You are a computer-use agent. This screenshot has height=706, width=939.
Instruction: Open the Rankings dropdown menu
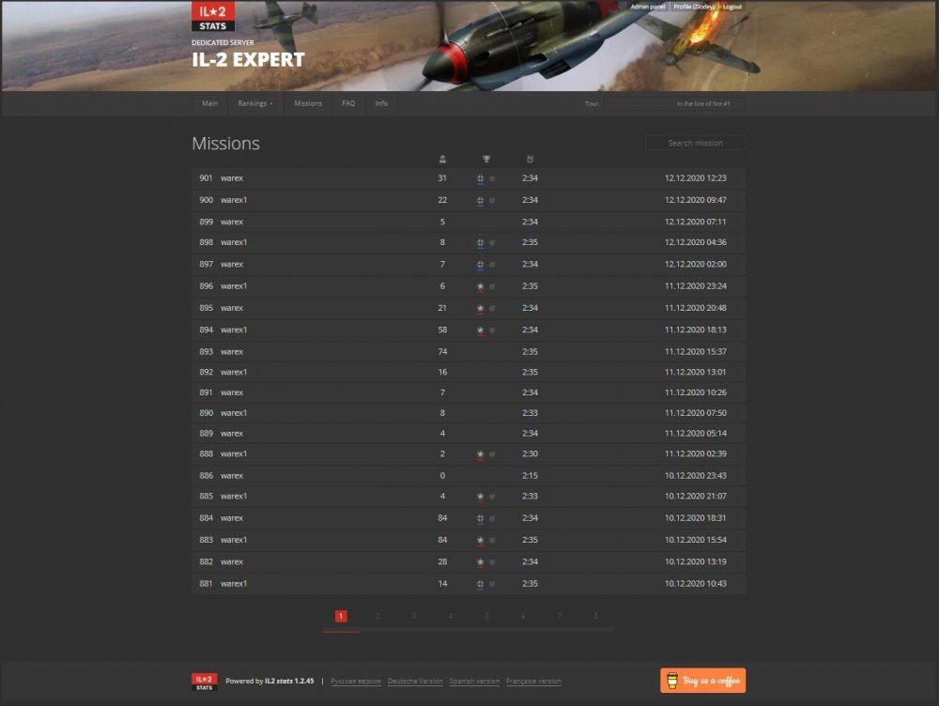click(x=255, y=103)
